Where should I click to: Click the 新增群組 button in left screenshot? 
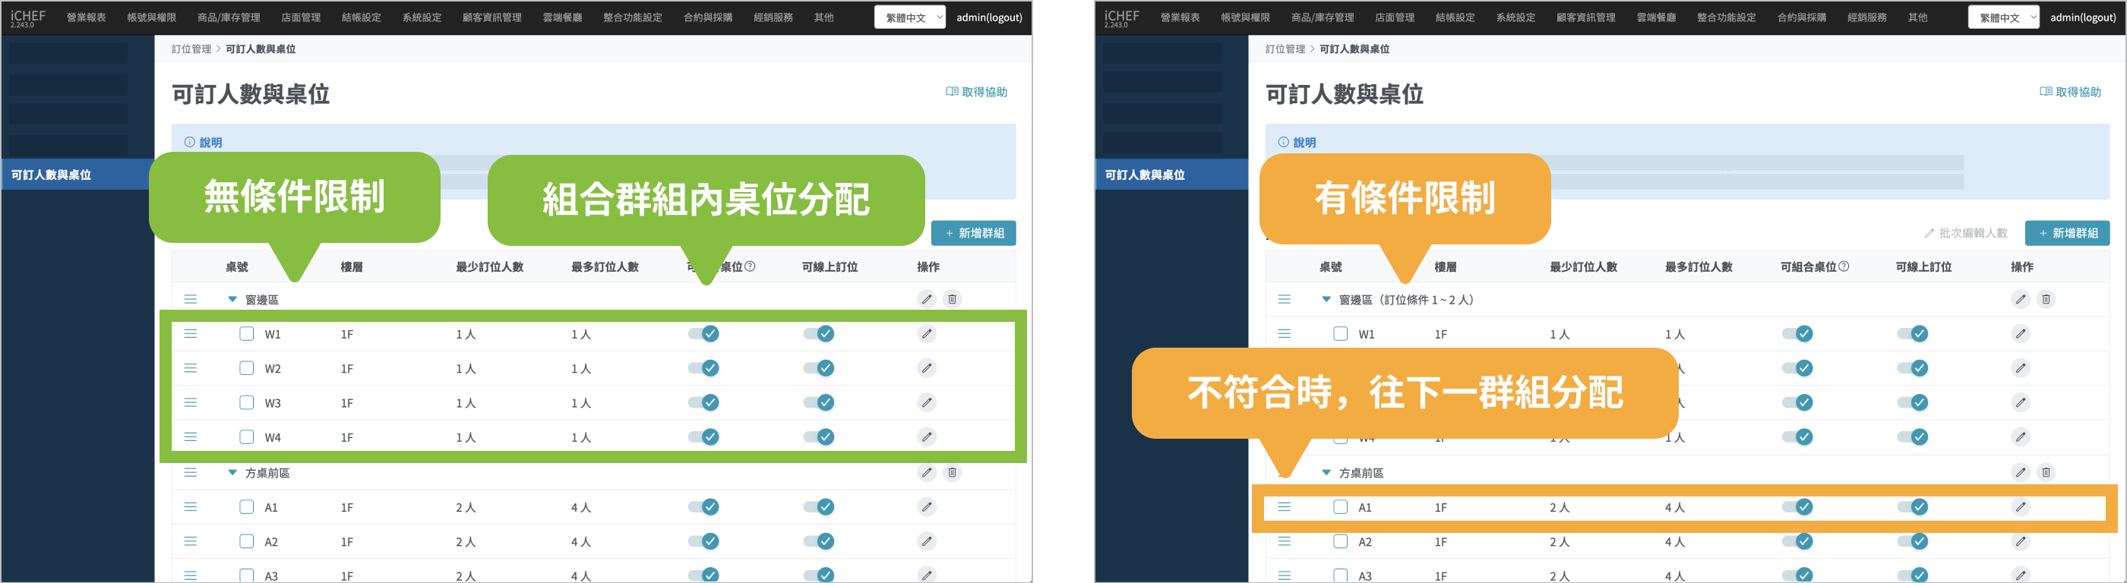(x=974, y=233)
